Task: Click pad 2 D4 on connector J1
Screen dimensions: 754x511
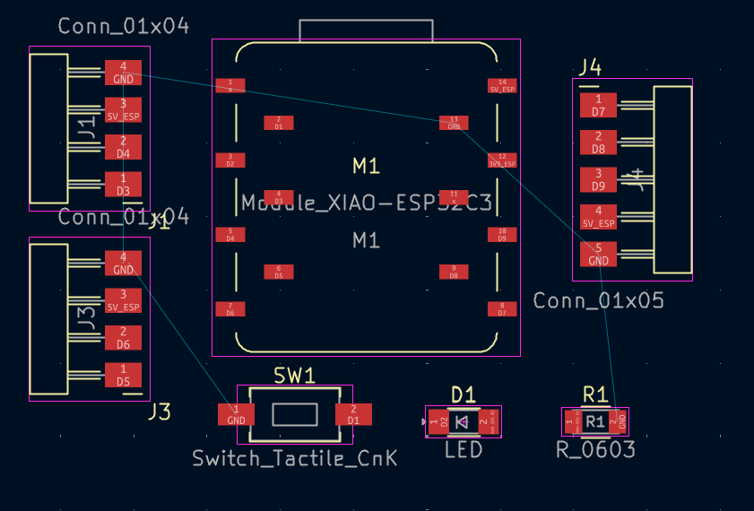Action: [x=123, y=147]
